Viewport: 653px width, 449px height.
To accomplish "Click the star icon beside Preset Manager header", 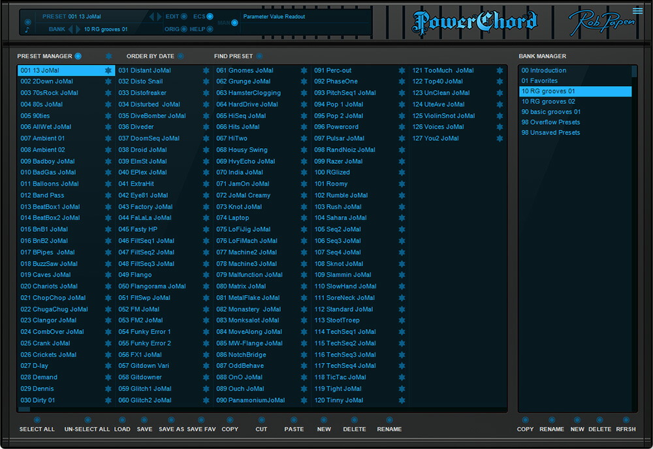I will (108, 56).
